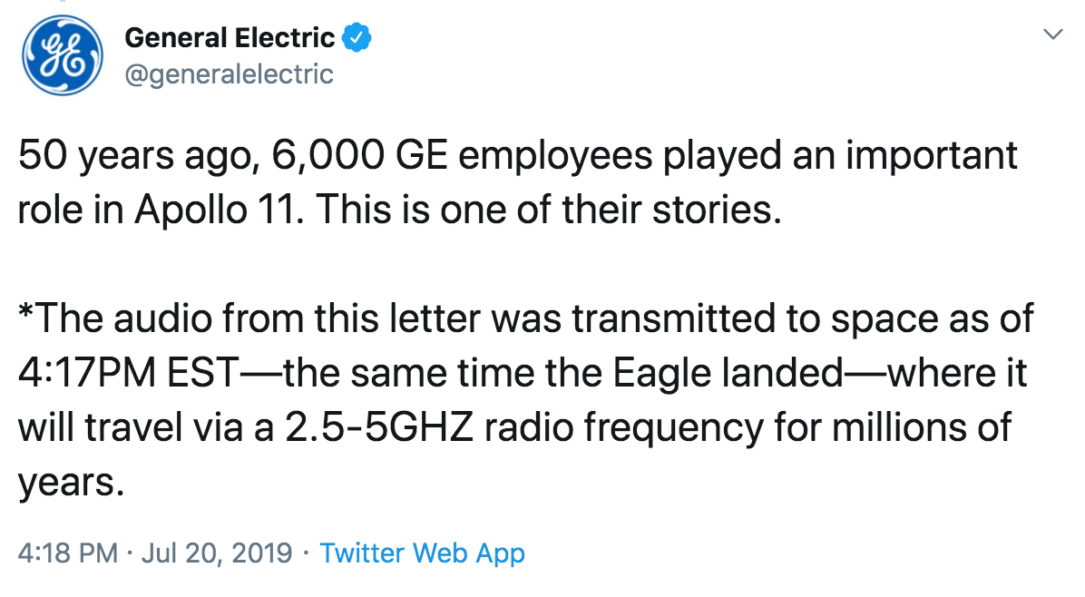Open the Twitter Web App source link

(x=422, y=553)
